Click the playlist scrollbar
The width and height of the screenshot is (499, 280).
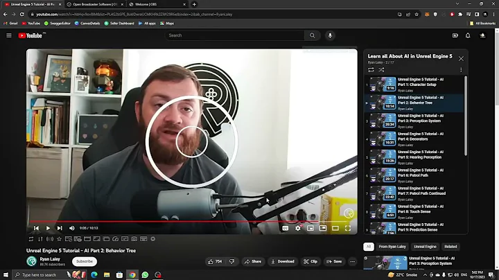tap(466, 116)
